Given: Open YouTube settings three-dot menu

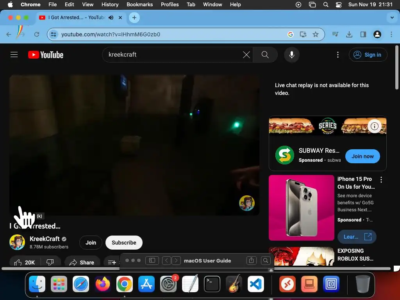Looking at the screenshot, I should point(338,55).
